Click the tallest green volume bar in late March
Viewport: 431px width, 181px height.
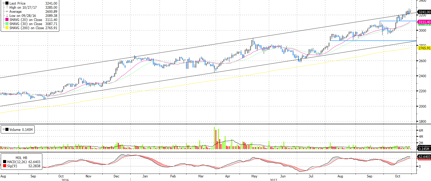tap(214, 138)
